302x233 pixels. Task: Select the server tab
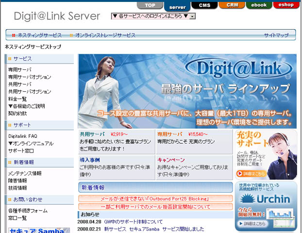(177, 7)
